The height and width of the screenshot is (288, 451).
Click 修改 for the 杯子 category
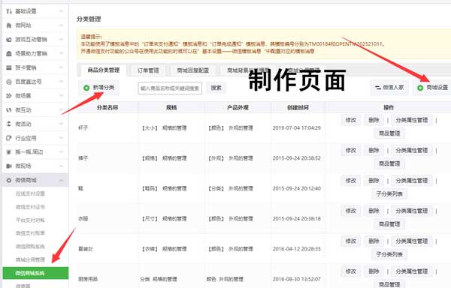pyautogui.click(x=350, y=120)
